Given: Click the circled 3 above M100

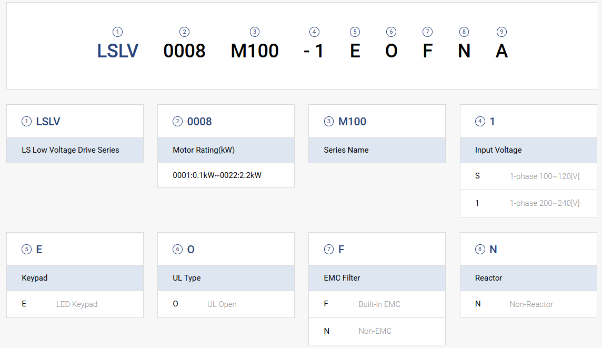Looking at the screenshot, I should pos(255,32).
